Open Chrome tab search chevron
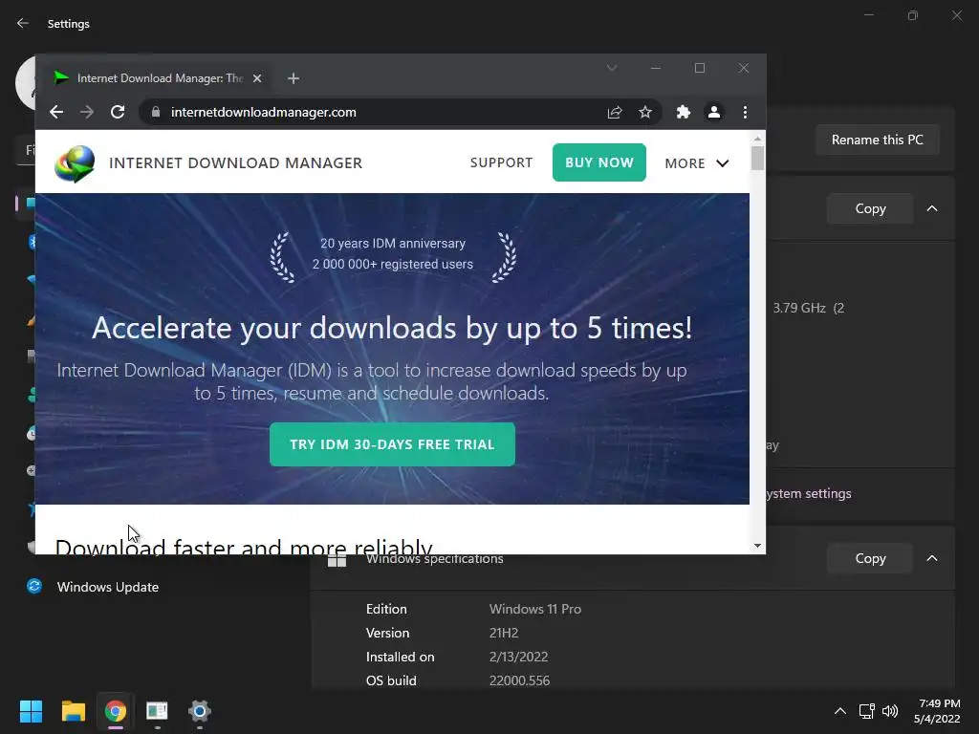979x734 pixels. coord(612,68)
